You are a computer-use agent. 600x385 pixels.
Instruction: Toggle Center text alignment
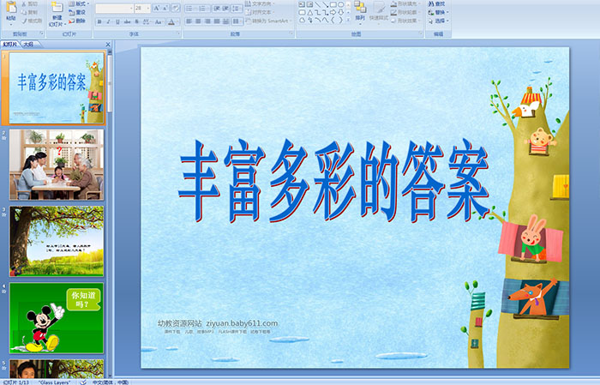(x=198, y=21)
